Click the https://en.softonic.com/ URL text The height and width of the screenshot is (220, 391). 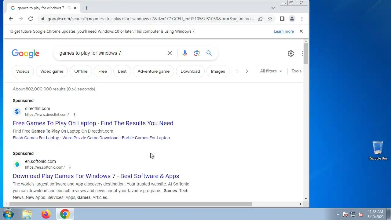[x=45, y=167]
